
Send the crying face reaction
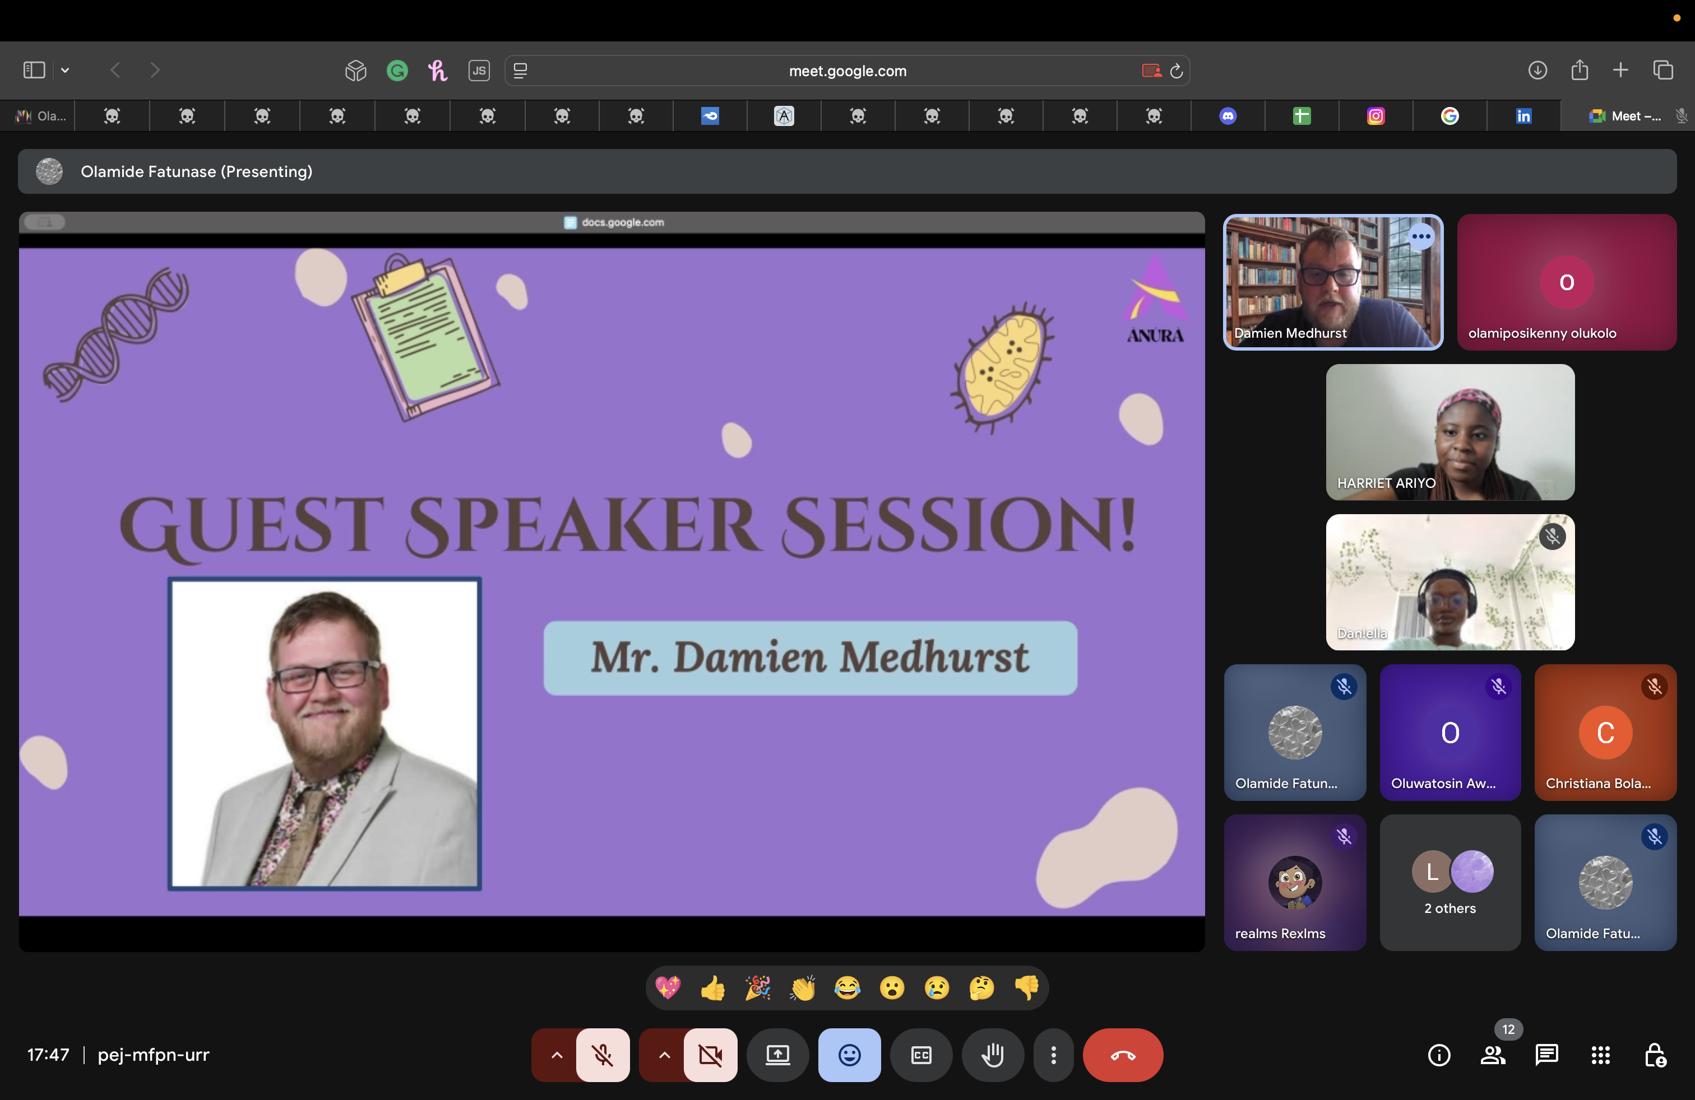(937, 987)
